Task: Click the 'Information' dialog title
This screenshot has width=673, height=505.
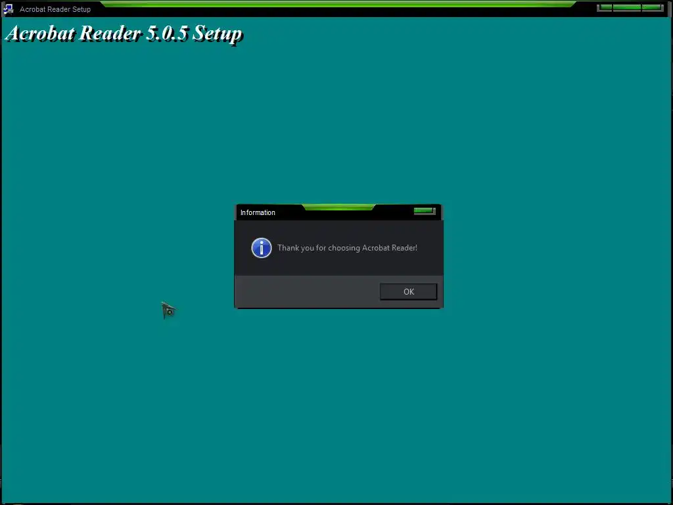Action: coord(258,212)
